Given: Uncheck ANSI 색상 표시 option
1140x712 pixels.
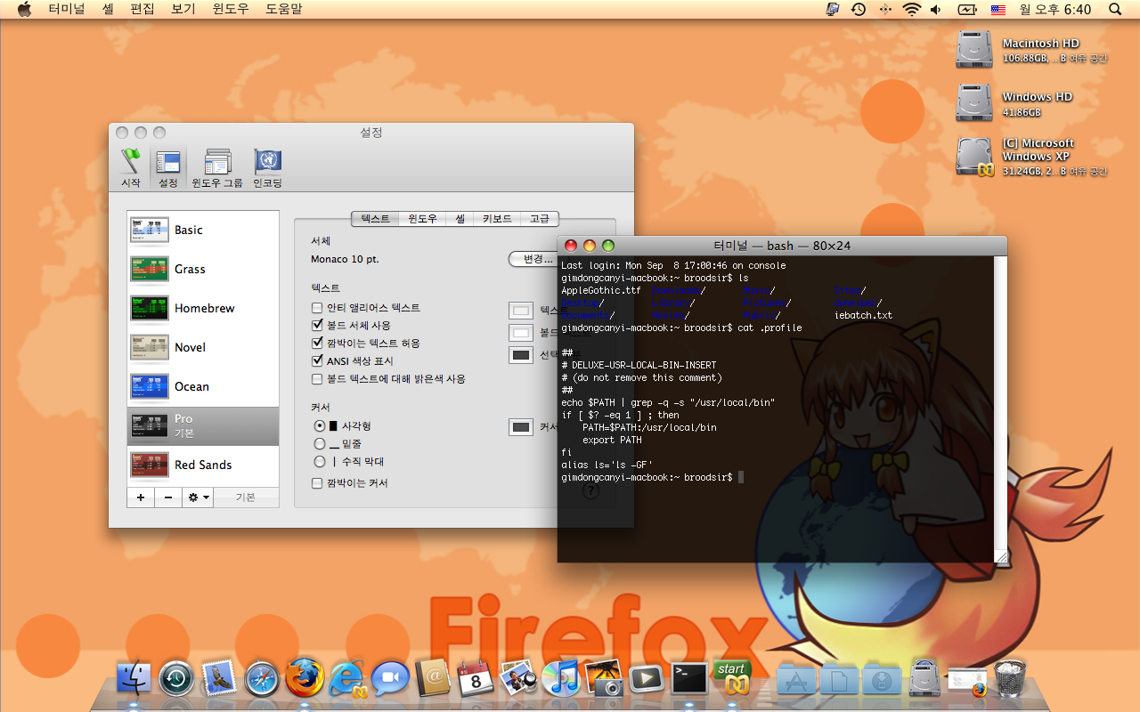Looking at the screenshot, I should click(317, 361).
